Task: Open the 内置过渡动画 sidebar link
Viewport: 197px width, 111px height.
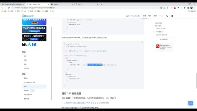Action: [28, 95]
